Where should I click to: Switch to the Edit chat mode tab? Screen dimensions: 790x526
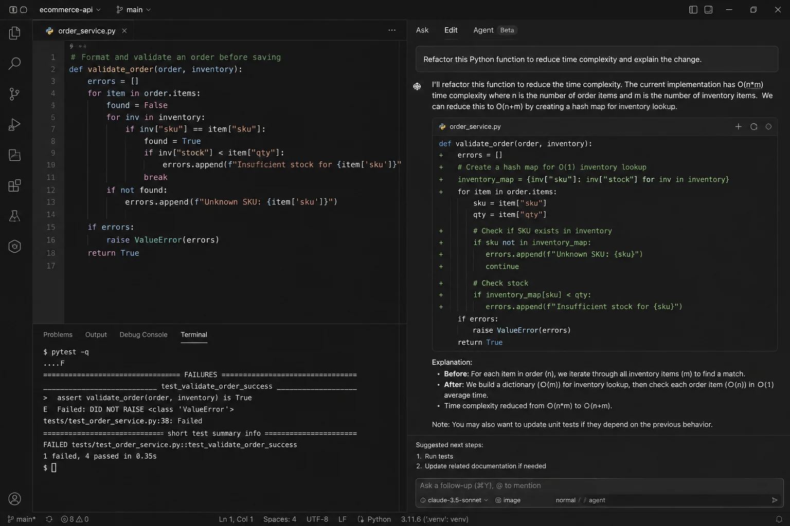[x=451, y=30]
